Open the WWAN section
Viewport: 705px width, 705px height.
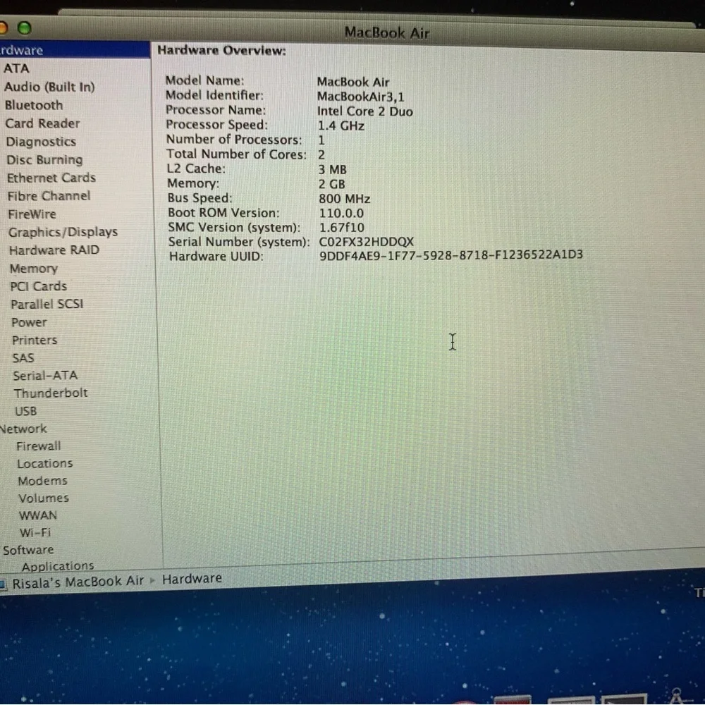click(x=38, y=515)
